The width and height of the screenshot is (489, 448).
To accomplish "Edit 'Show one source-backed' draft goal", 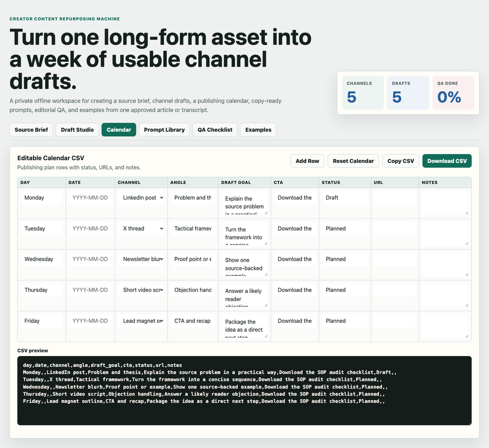I will (x=244, y=264).
